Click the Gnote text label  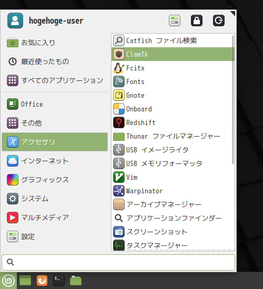135,95
